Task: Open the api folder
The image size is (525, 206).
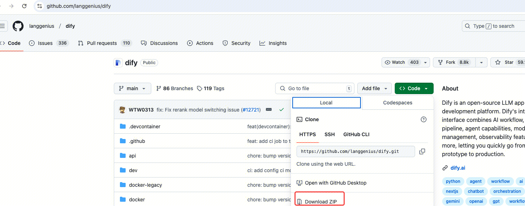Action: point(132,156)
